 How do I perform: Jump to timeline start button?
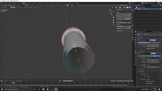point(64,81)
